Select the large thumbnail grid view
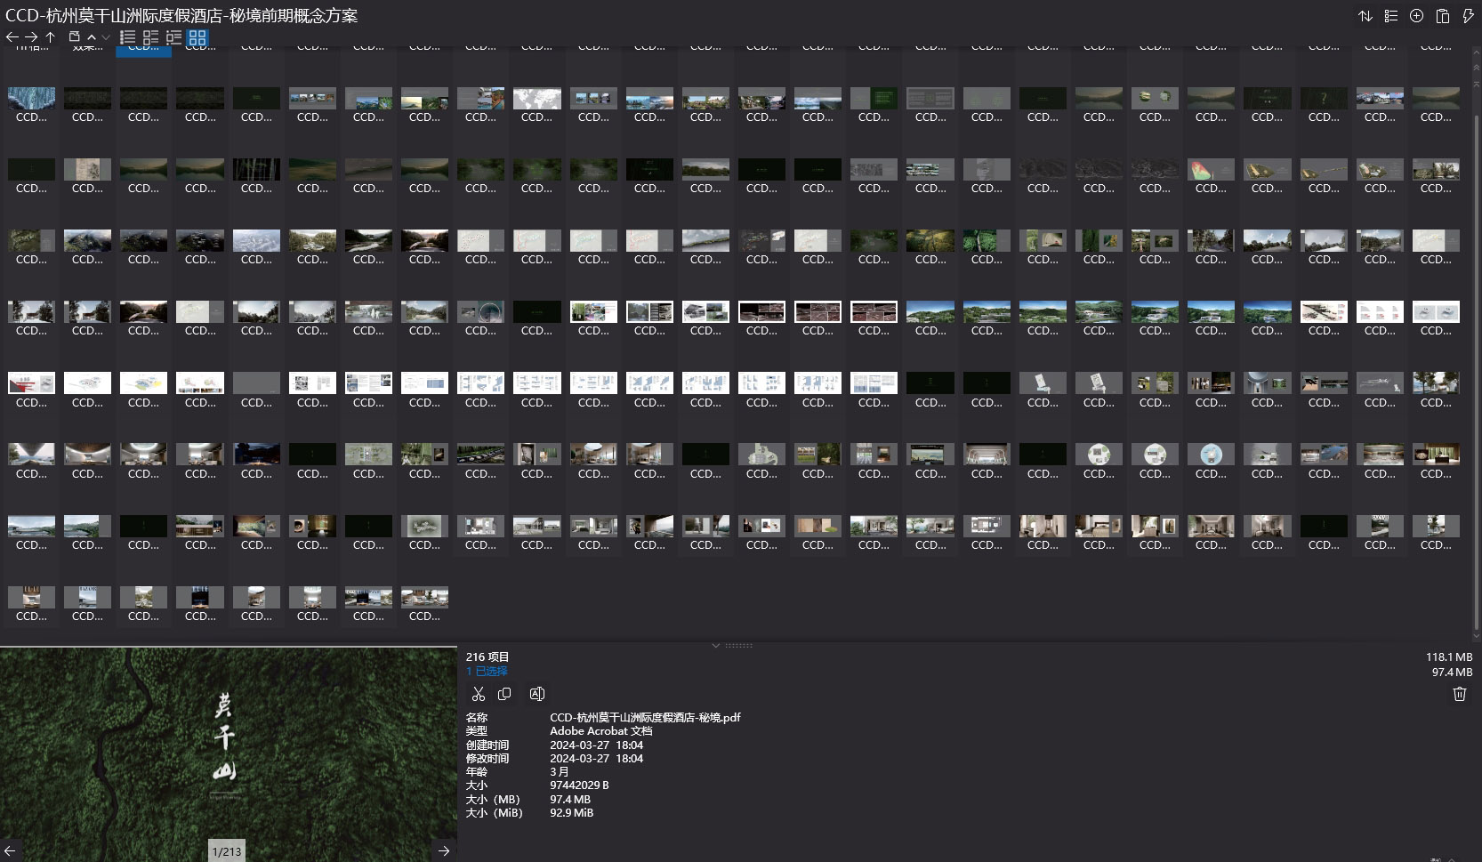Screen dimensions: 1482x862 tap(197, 37)
